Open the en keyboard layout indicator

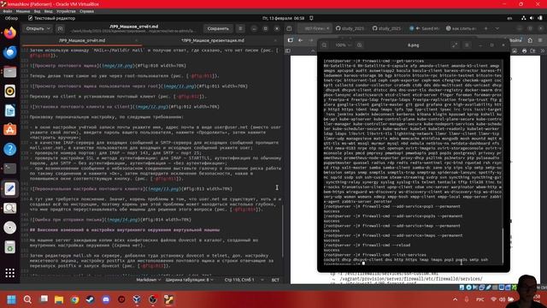(x=509, y=18)
